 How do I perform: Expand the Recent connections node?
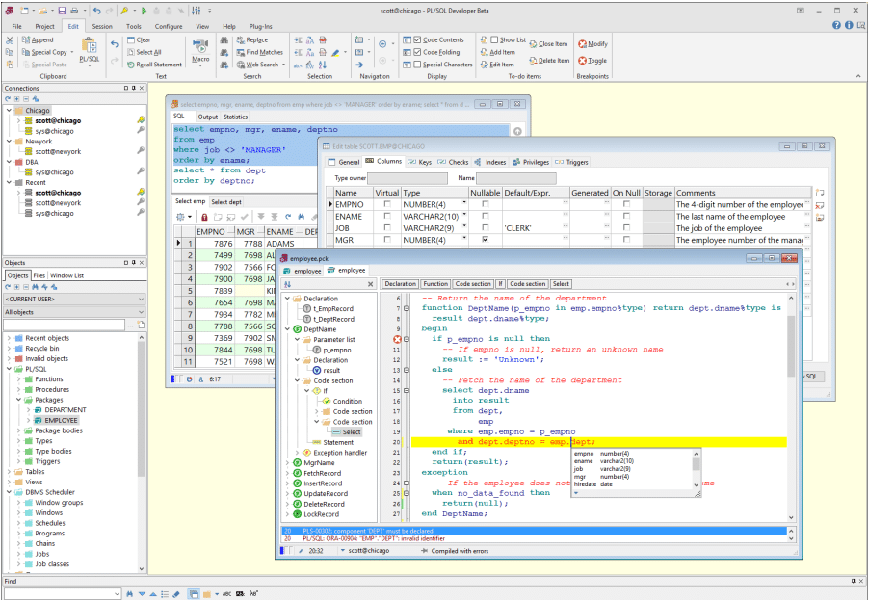click(x=9, y=182)
